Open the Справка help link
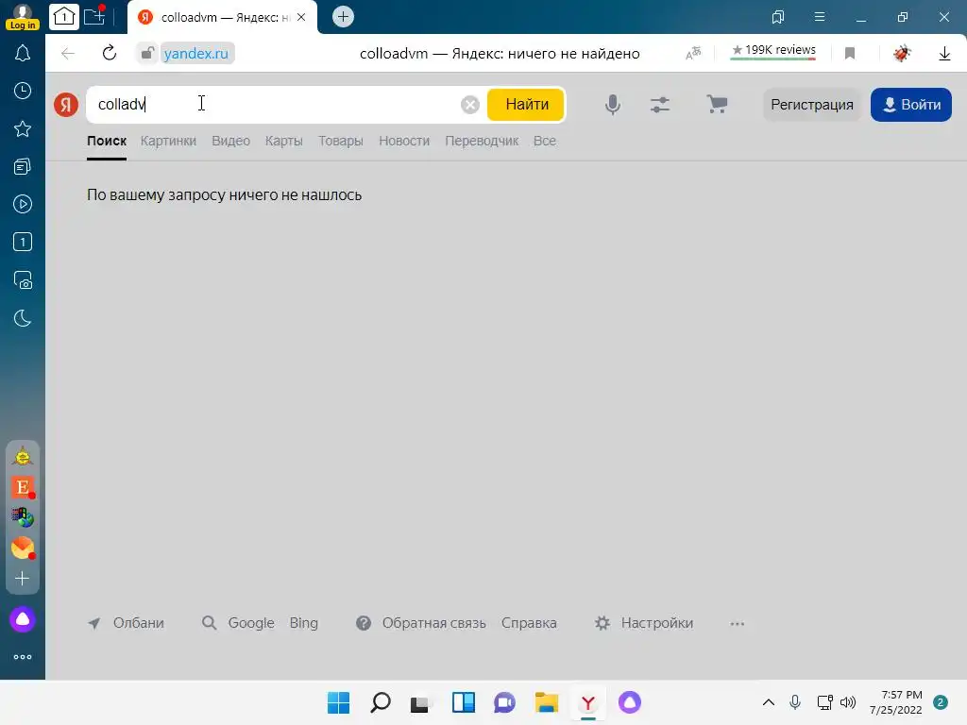The width and height of the screenshot is (967, 725). click(x=529, y=623)
